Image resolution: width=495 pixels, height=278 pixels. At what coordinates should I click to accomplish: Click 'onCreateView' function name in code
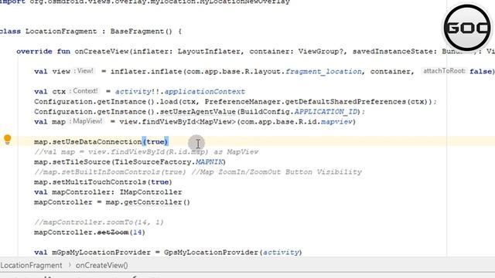(101, 52)
